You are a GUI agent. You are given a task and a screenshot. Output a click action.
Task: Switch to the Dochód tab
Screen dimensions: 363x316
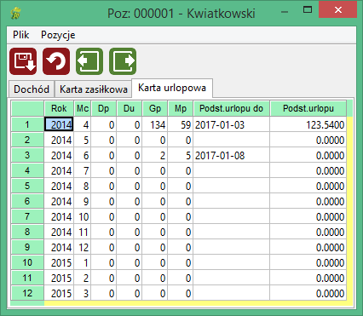pos(32,89)
